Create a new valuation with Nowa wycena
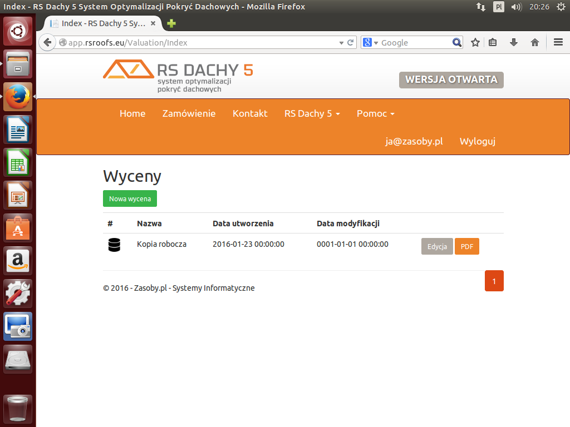 130,199
